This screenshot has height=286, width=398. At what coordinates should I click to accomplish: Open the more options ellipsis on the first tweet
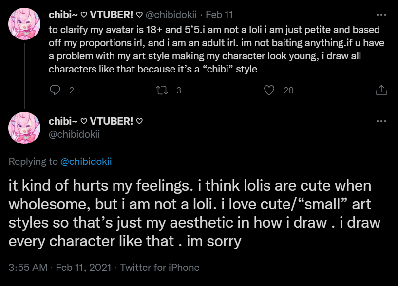382,15
